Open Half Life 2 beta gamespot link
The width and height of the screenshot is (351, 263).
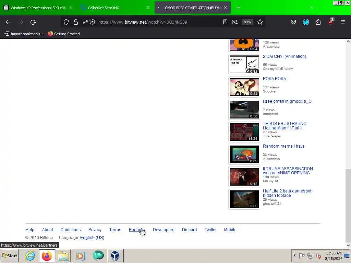(287, 193)
